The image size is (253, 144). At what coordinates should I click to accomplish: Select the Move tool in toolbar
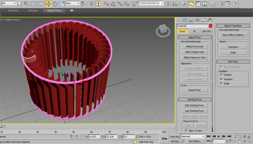[x=48, y=4]
